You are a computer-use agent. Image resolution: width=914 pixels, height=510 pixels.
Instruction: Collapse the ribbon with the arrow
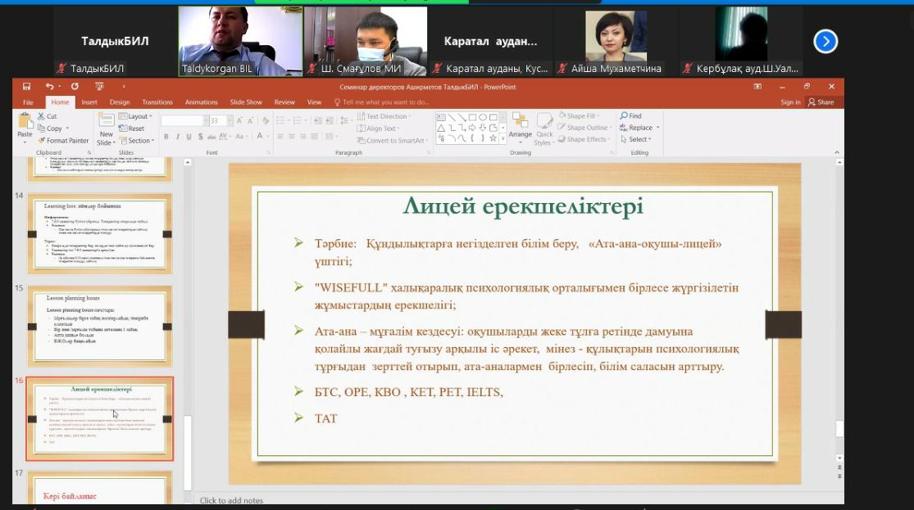click(836, 152)
